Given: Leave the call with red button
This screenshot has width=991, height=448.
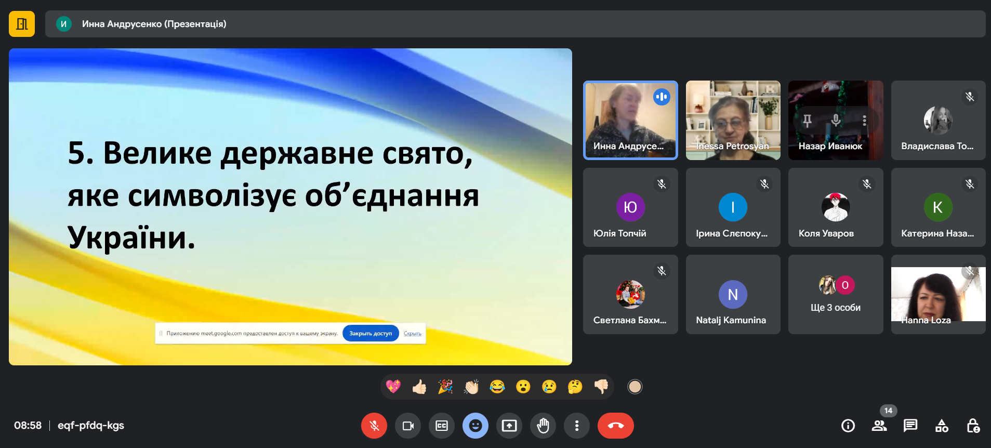Looking at the screenshot, I should [x=616, y=426].
